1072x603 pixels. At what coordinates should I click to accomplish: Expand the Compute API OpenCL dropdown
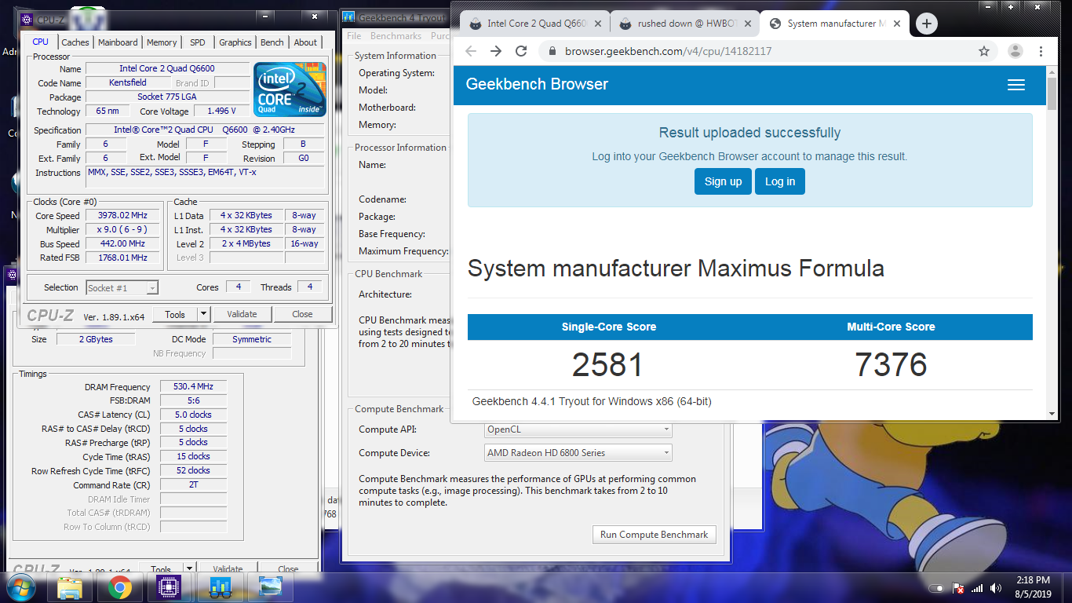click(578, 429)
